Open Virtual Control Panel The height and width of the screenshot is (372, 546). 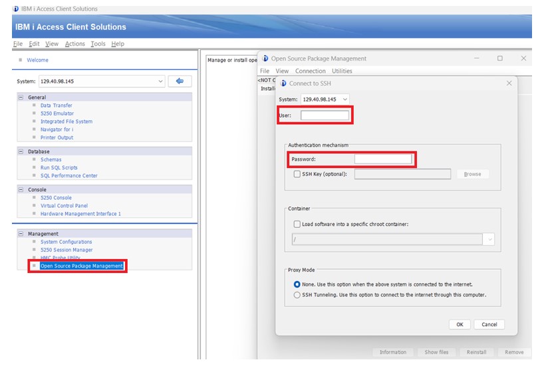64,205
